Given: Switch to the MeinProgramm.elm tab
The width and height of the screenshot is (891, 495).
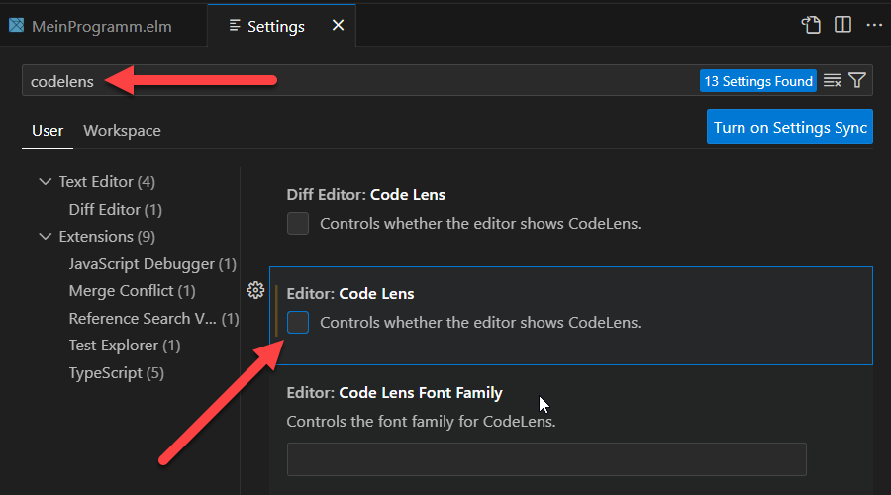Looking at the screenshot, I should [x=103, y=26].
